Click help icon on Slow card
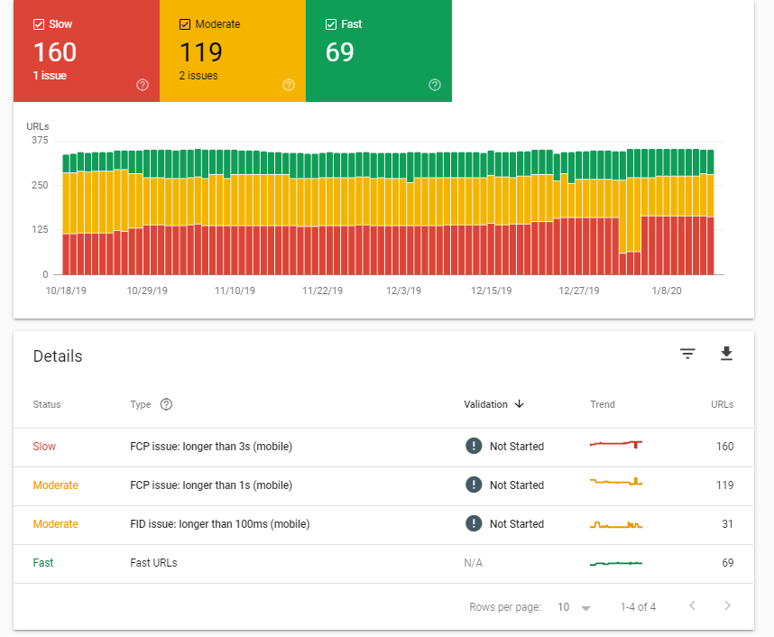The width and height of the screenshot is (774, 637). (x=143, y=85)
